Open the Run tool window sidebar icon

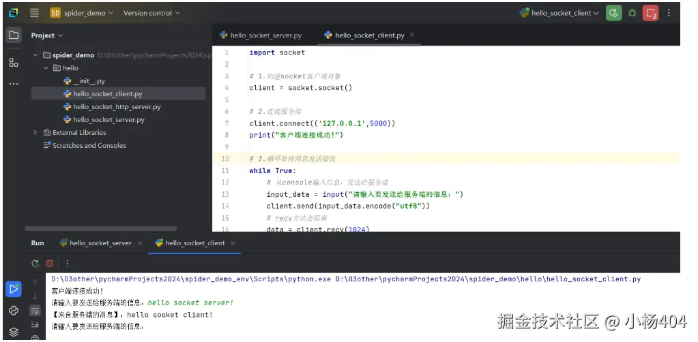[14, 289]
